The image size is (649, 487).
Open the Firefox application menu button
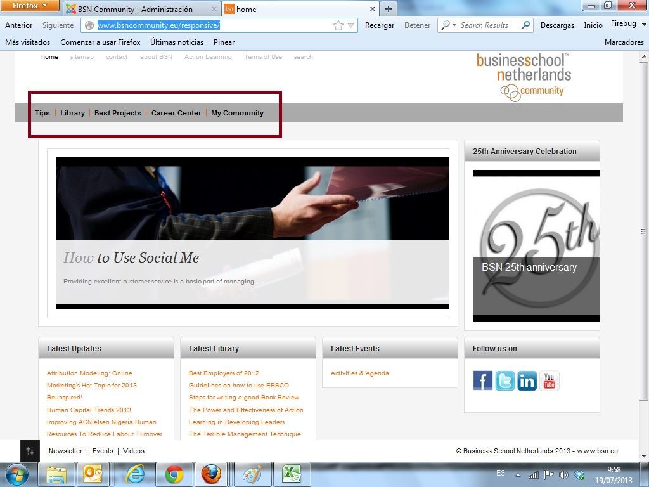point(29,5)
